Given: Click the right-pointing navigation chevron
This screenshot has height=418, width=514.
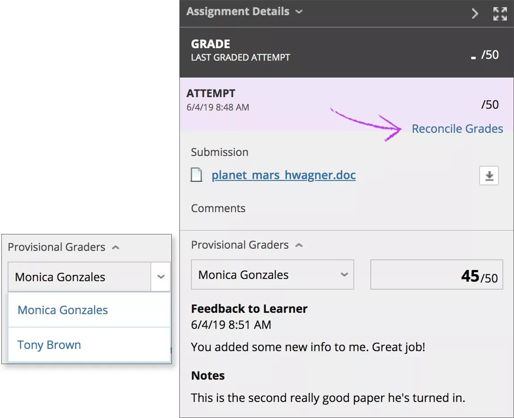Looking at the screenshot, I should coord(475,14).
